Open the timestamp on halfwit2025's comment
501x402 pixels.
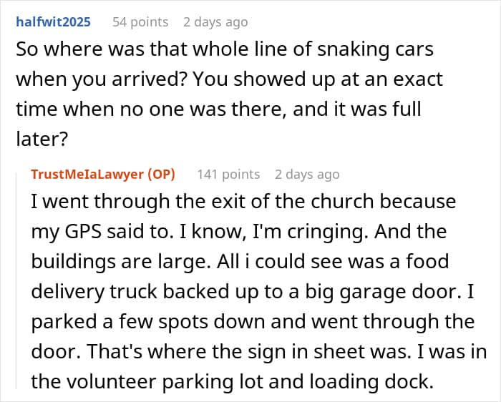point(215,22)
